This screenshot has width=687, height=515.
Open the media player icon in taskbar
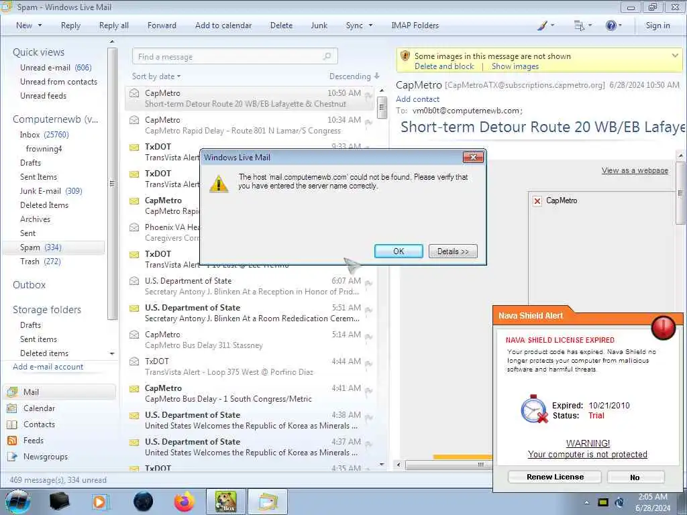(100, 502)
